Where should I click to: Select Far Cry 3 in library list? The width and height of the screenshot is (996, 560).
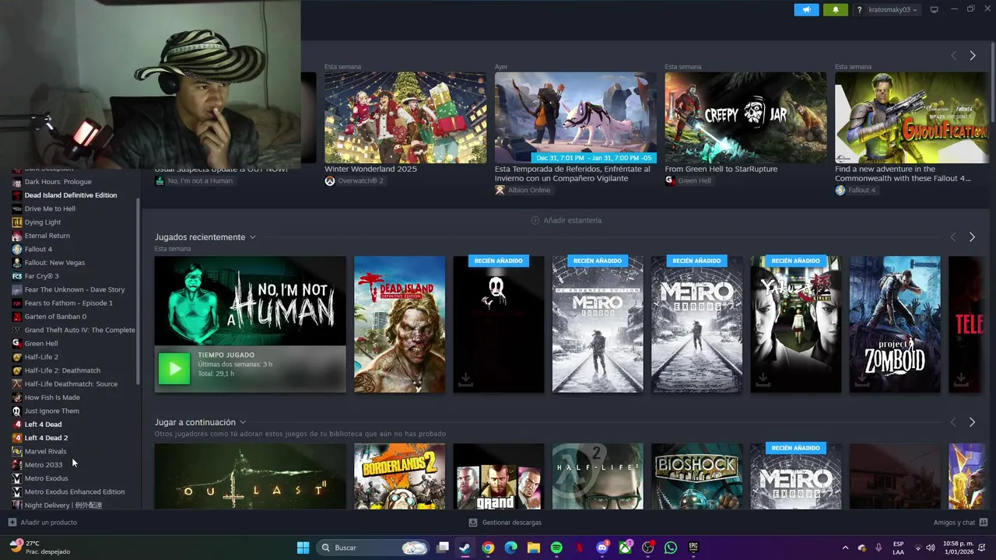41,276
